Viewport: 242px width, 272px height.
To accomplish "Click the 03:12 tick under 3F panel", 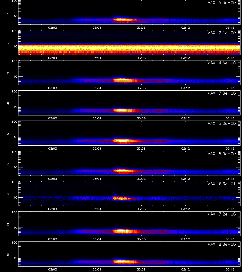I will pos(185,88).
